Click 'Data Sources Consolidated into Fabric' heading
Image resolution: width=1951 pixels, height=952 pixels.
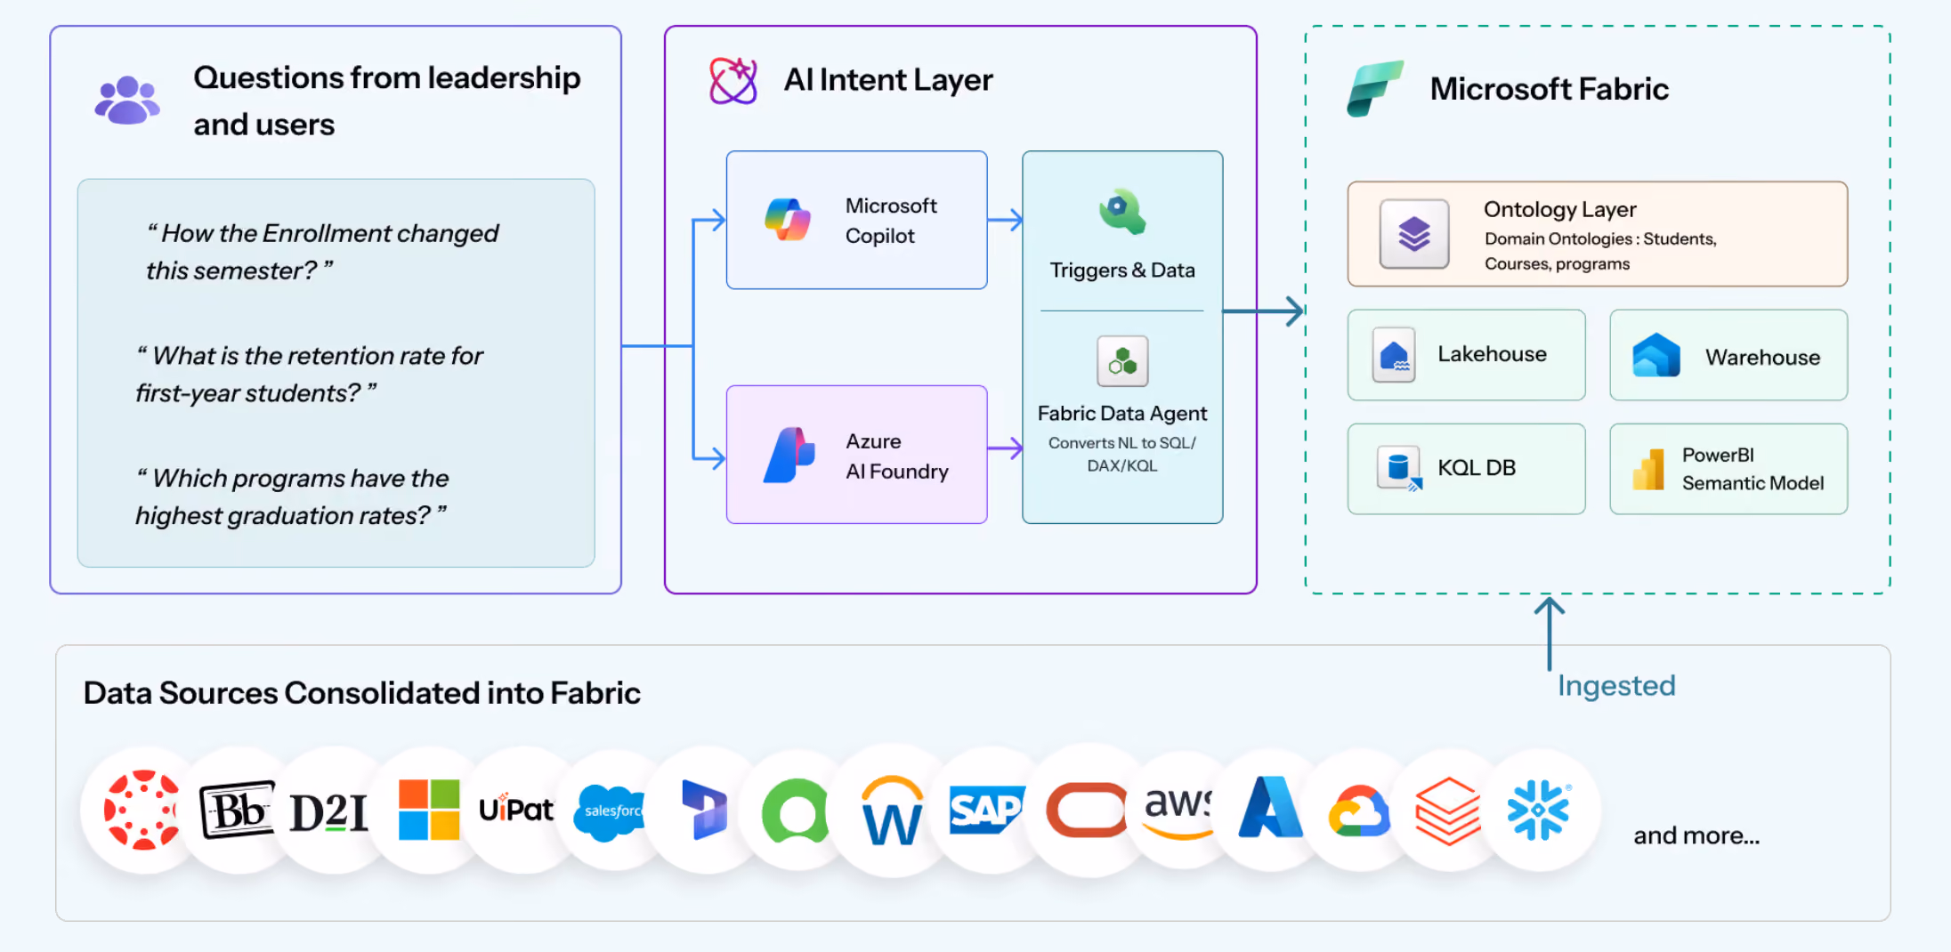click(x=362, y=693)
